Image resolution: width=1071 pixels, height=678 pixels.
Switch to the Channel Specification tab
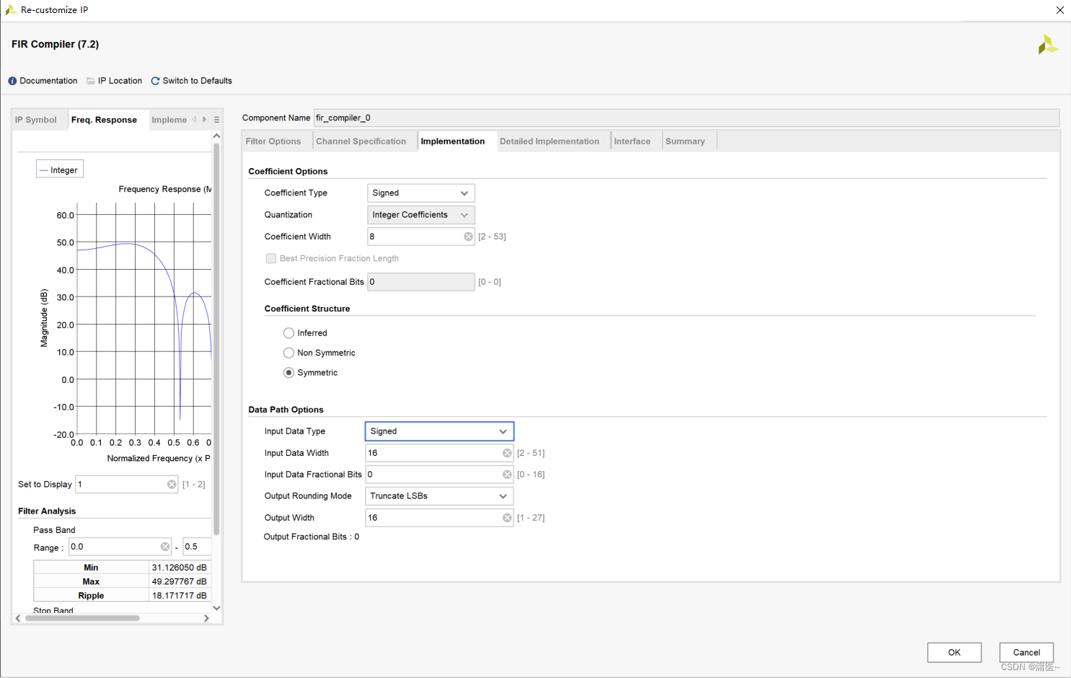pyautogui.click(x=361, y=141)
